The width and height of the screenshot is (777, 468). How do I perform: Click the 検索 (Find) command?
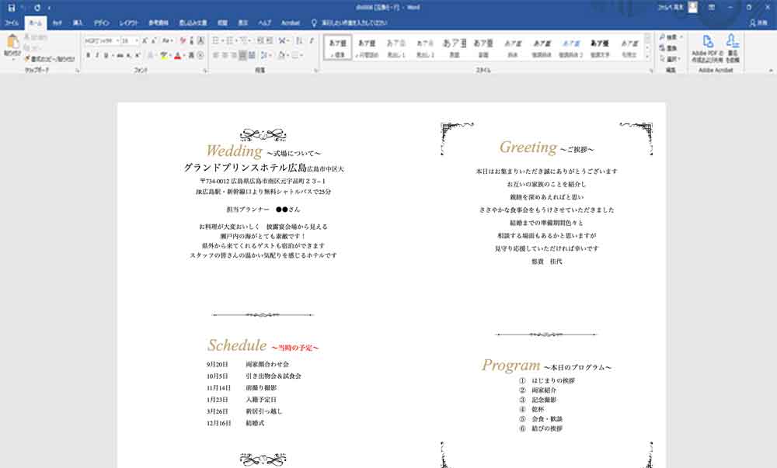point(673,36)
